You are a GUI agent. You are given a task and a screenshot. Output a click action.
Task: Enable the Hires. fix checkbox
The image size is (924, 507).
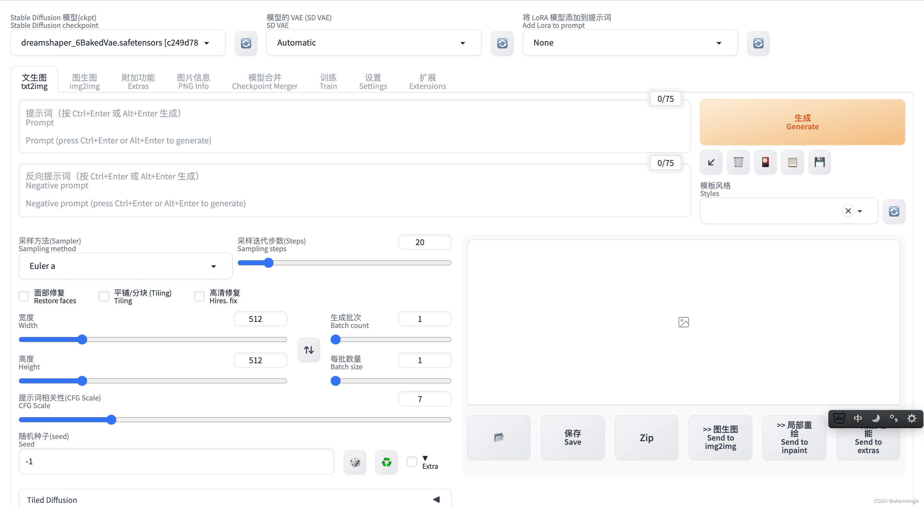(199, 296)
